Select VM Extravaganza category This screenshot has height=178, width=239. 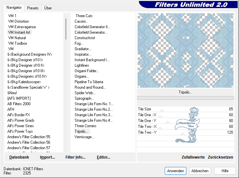point(22,27)
